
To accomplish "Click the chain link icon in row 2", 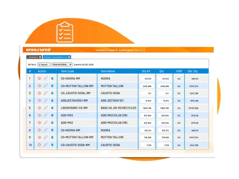I will pos(45,86).
